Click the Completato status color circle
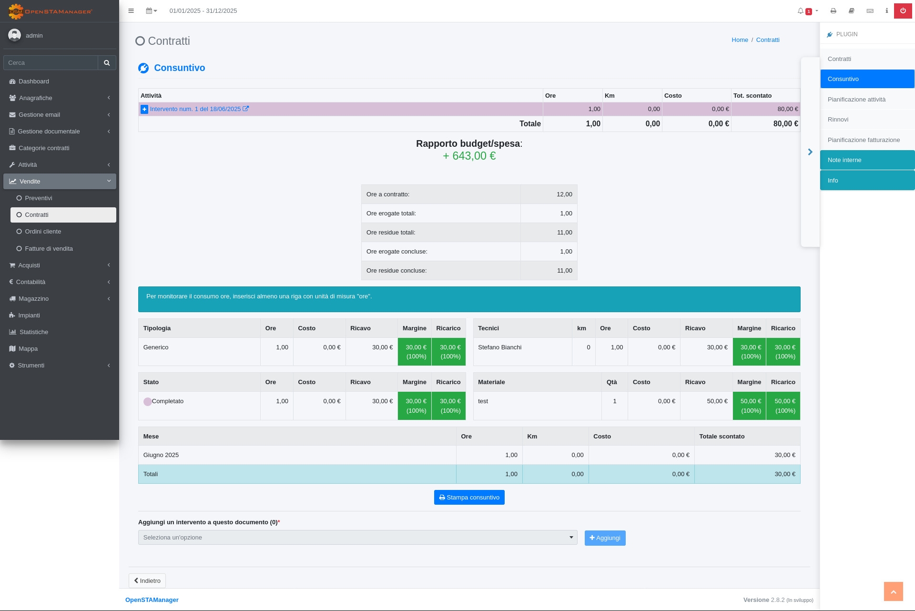Viewport: 915px width, 611px height. point(148,402)
